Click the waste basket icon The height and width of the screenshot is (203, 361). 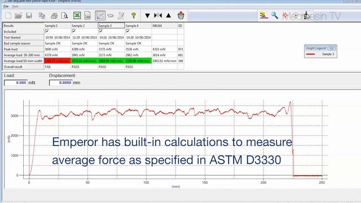click(x=181, y=15)
